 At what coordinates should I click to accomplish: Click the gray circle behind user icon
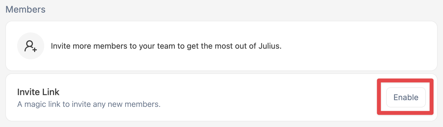coord(31,46)
